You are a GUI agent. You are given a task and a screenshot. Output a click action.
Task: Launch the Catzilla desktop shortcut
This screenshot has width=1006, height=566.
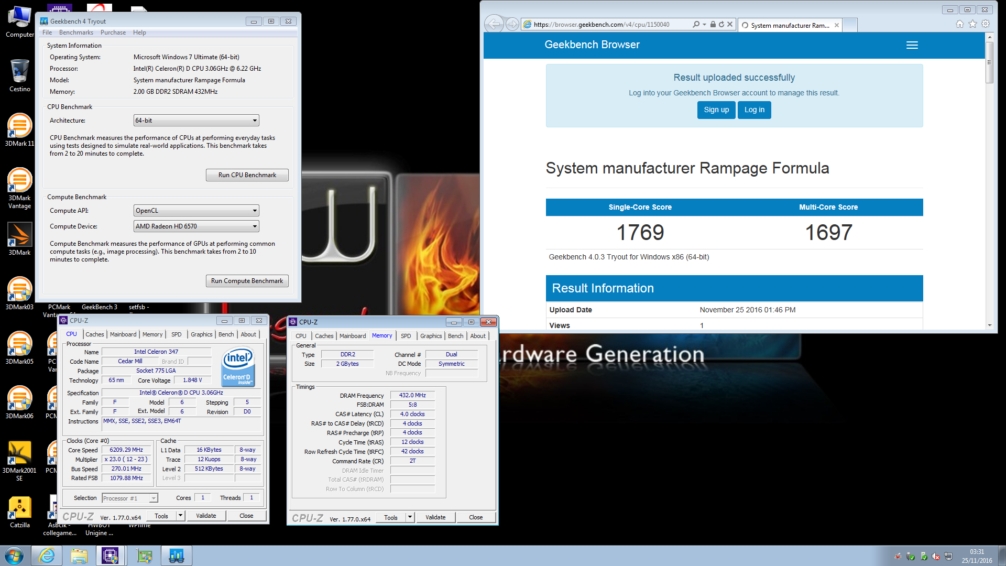tap(19, 511)
